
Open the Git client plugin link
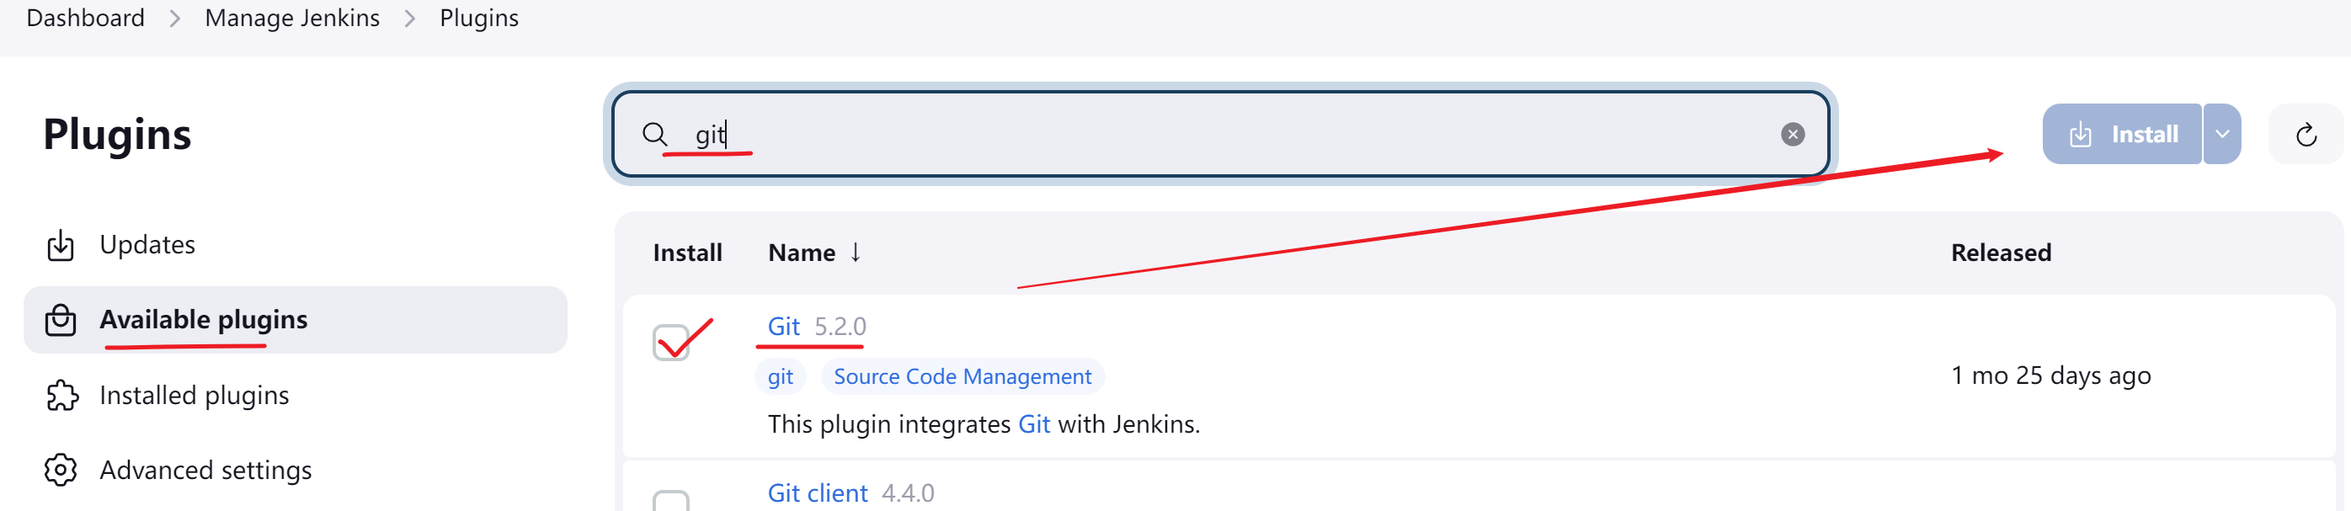817,492
